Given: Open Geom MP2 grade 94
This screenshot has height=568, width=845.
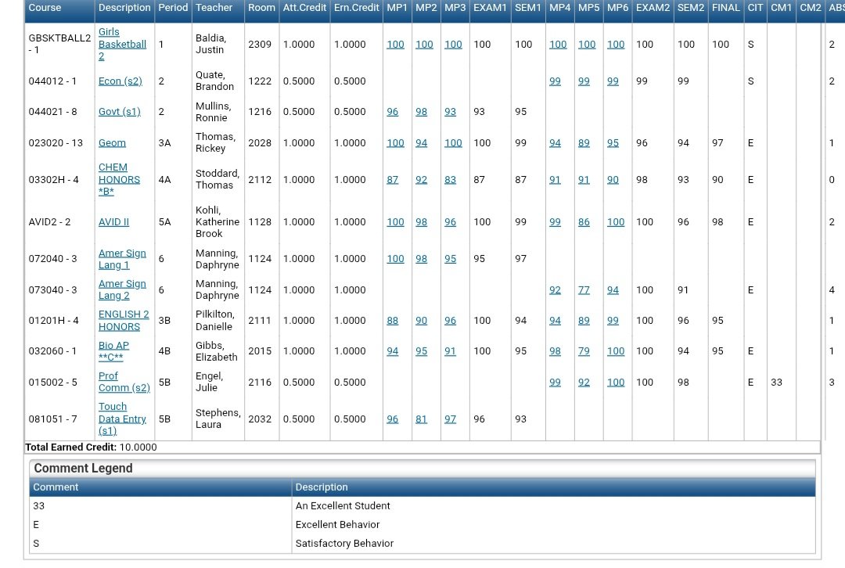Looking at the screenshot, I should pyautogui.click(x=422, y=143).
